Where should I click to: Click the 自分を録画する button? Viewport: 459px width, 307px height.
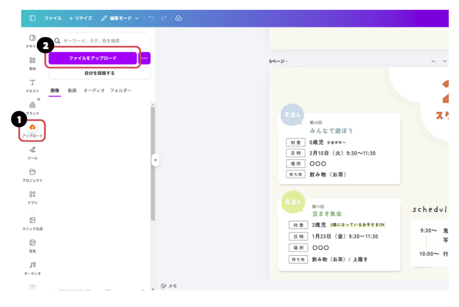(99, 73)
